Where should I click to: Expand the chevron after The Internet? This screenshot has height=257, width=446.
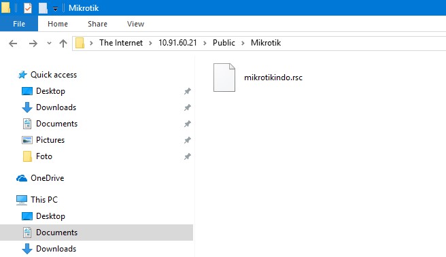point(150,44)
